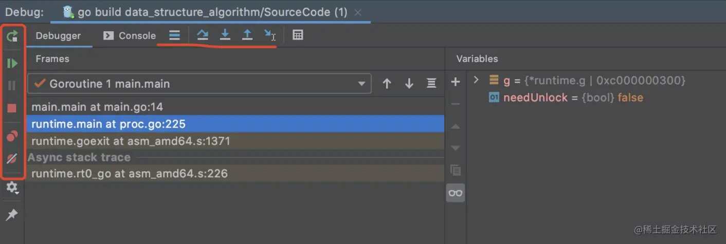The width and height of the screenshot is (726, 244).
Task: Resume program execution
Action: [12, 63]
